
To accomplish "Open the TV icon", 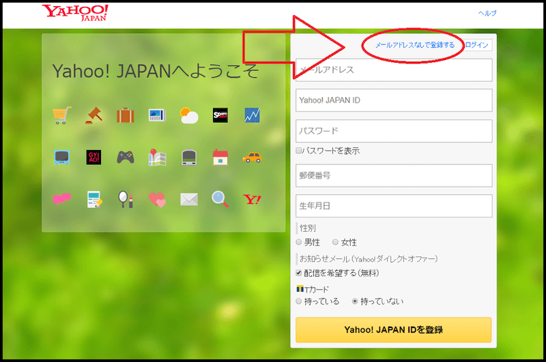I will (61, 157).
